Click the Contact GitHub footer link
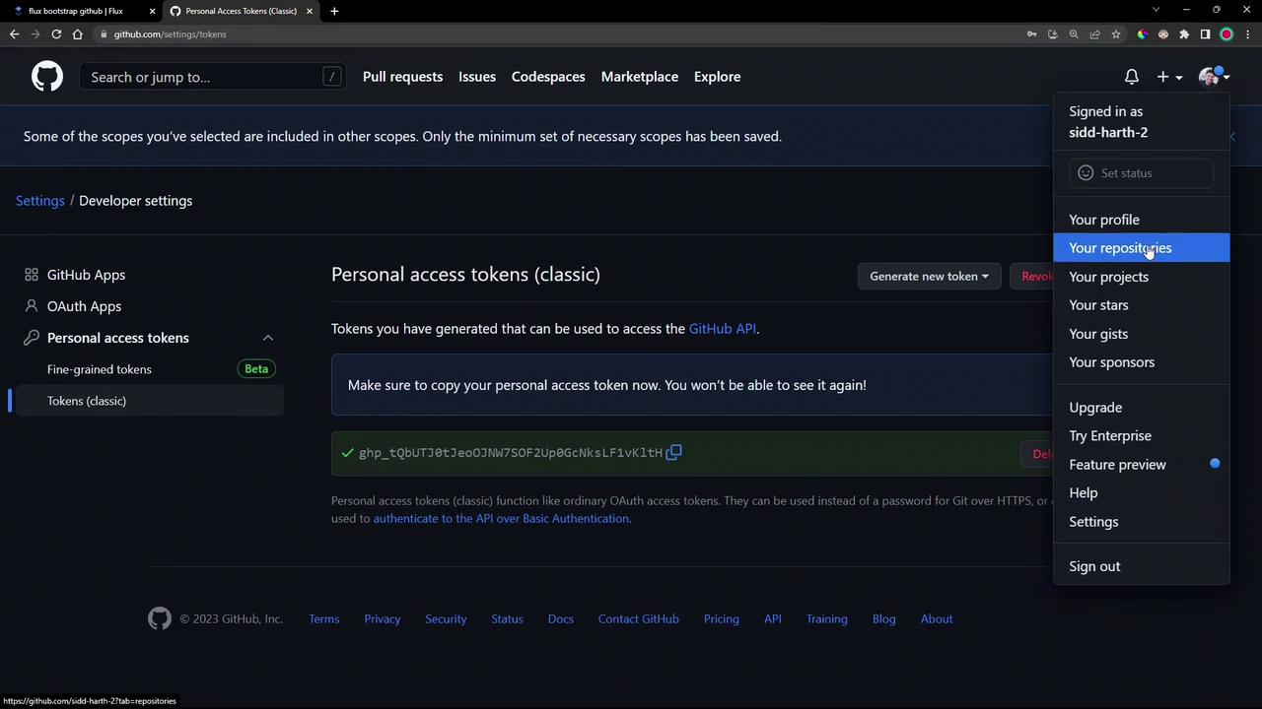This screenshot has height=709, width=1262. coord(639,618)
